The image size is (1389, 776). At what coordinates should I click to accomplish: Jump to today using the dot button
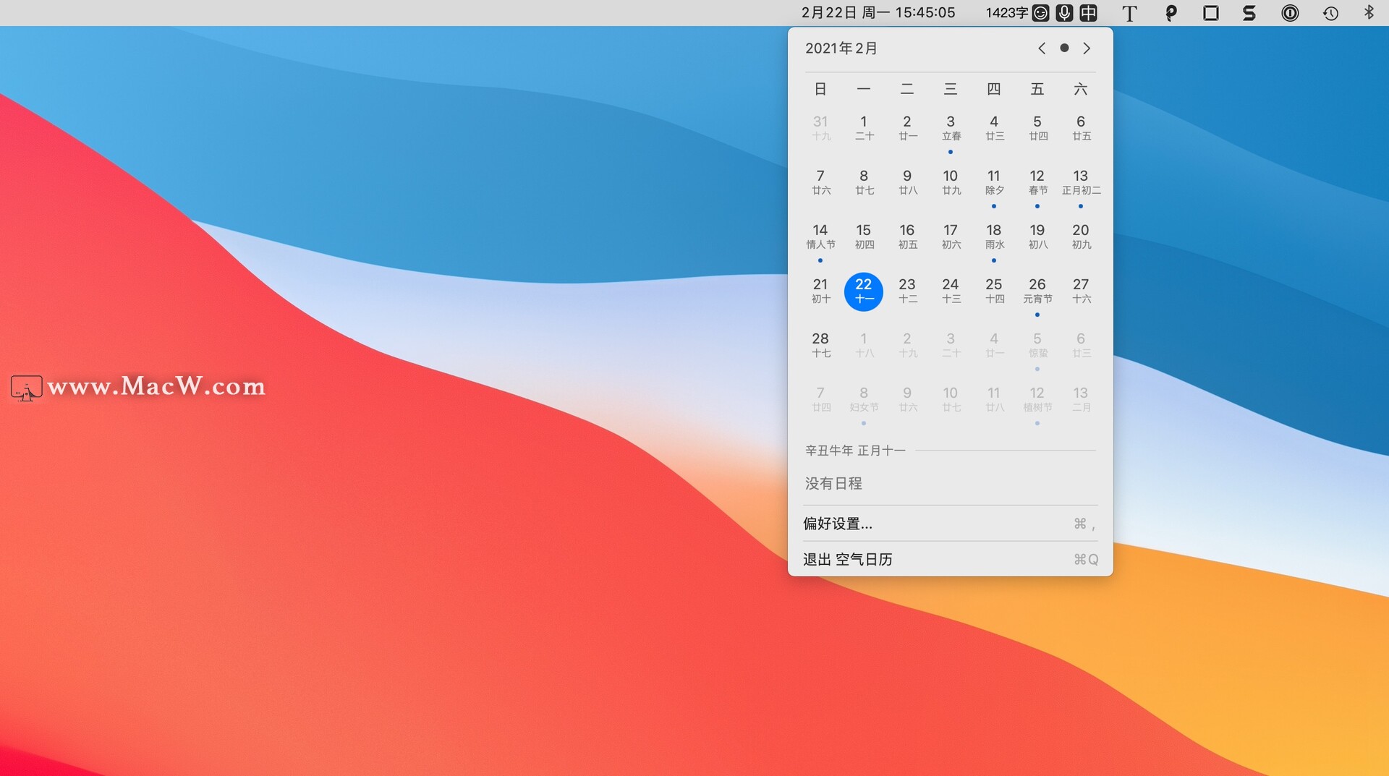click(1064, 48)
